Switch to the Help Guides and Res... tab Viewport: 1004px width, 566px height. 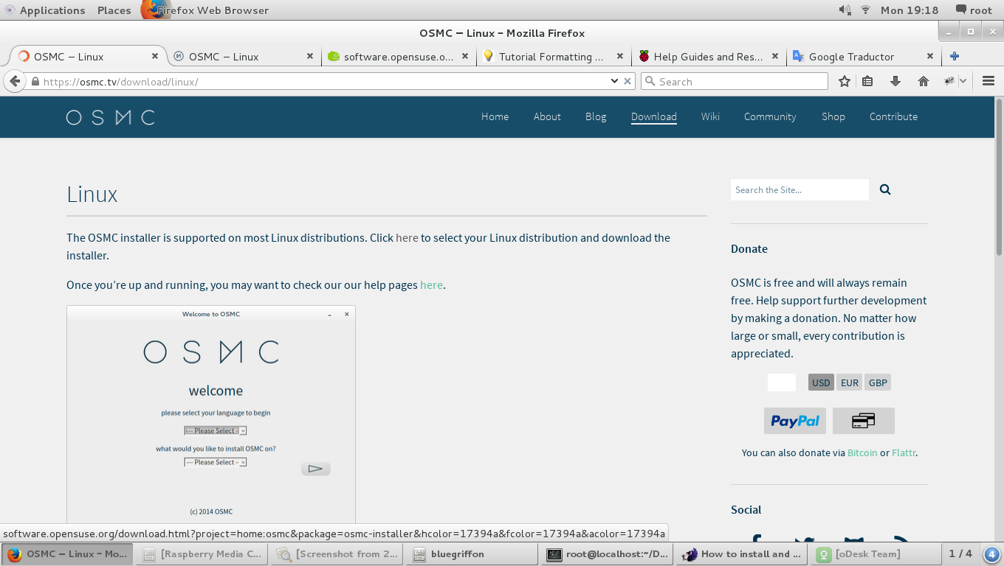[708, 56]
